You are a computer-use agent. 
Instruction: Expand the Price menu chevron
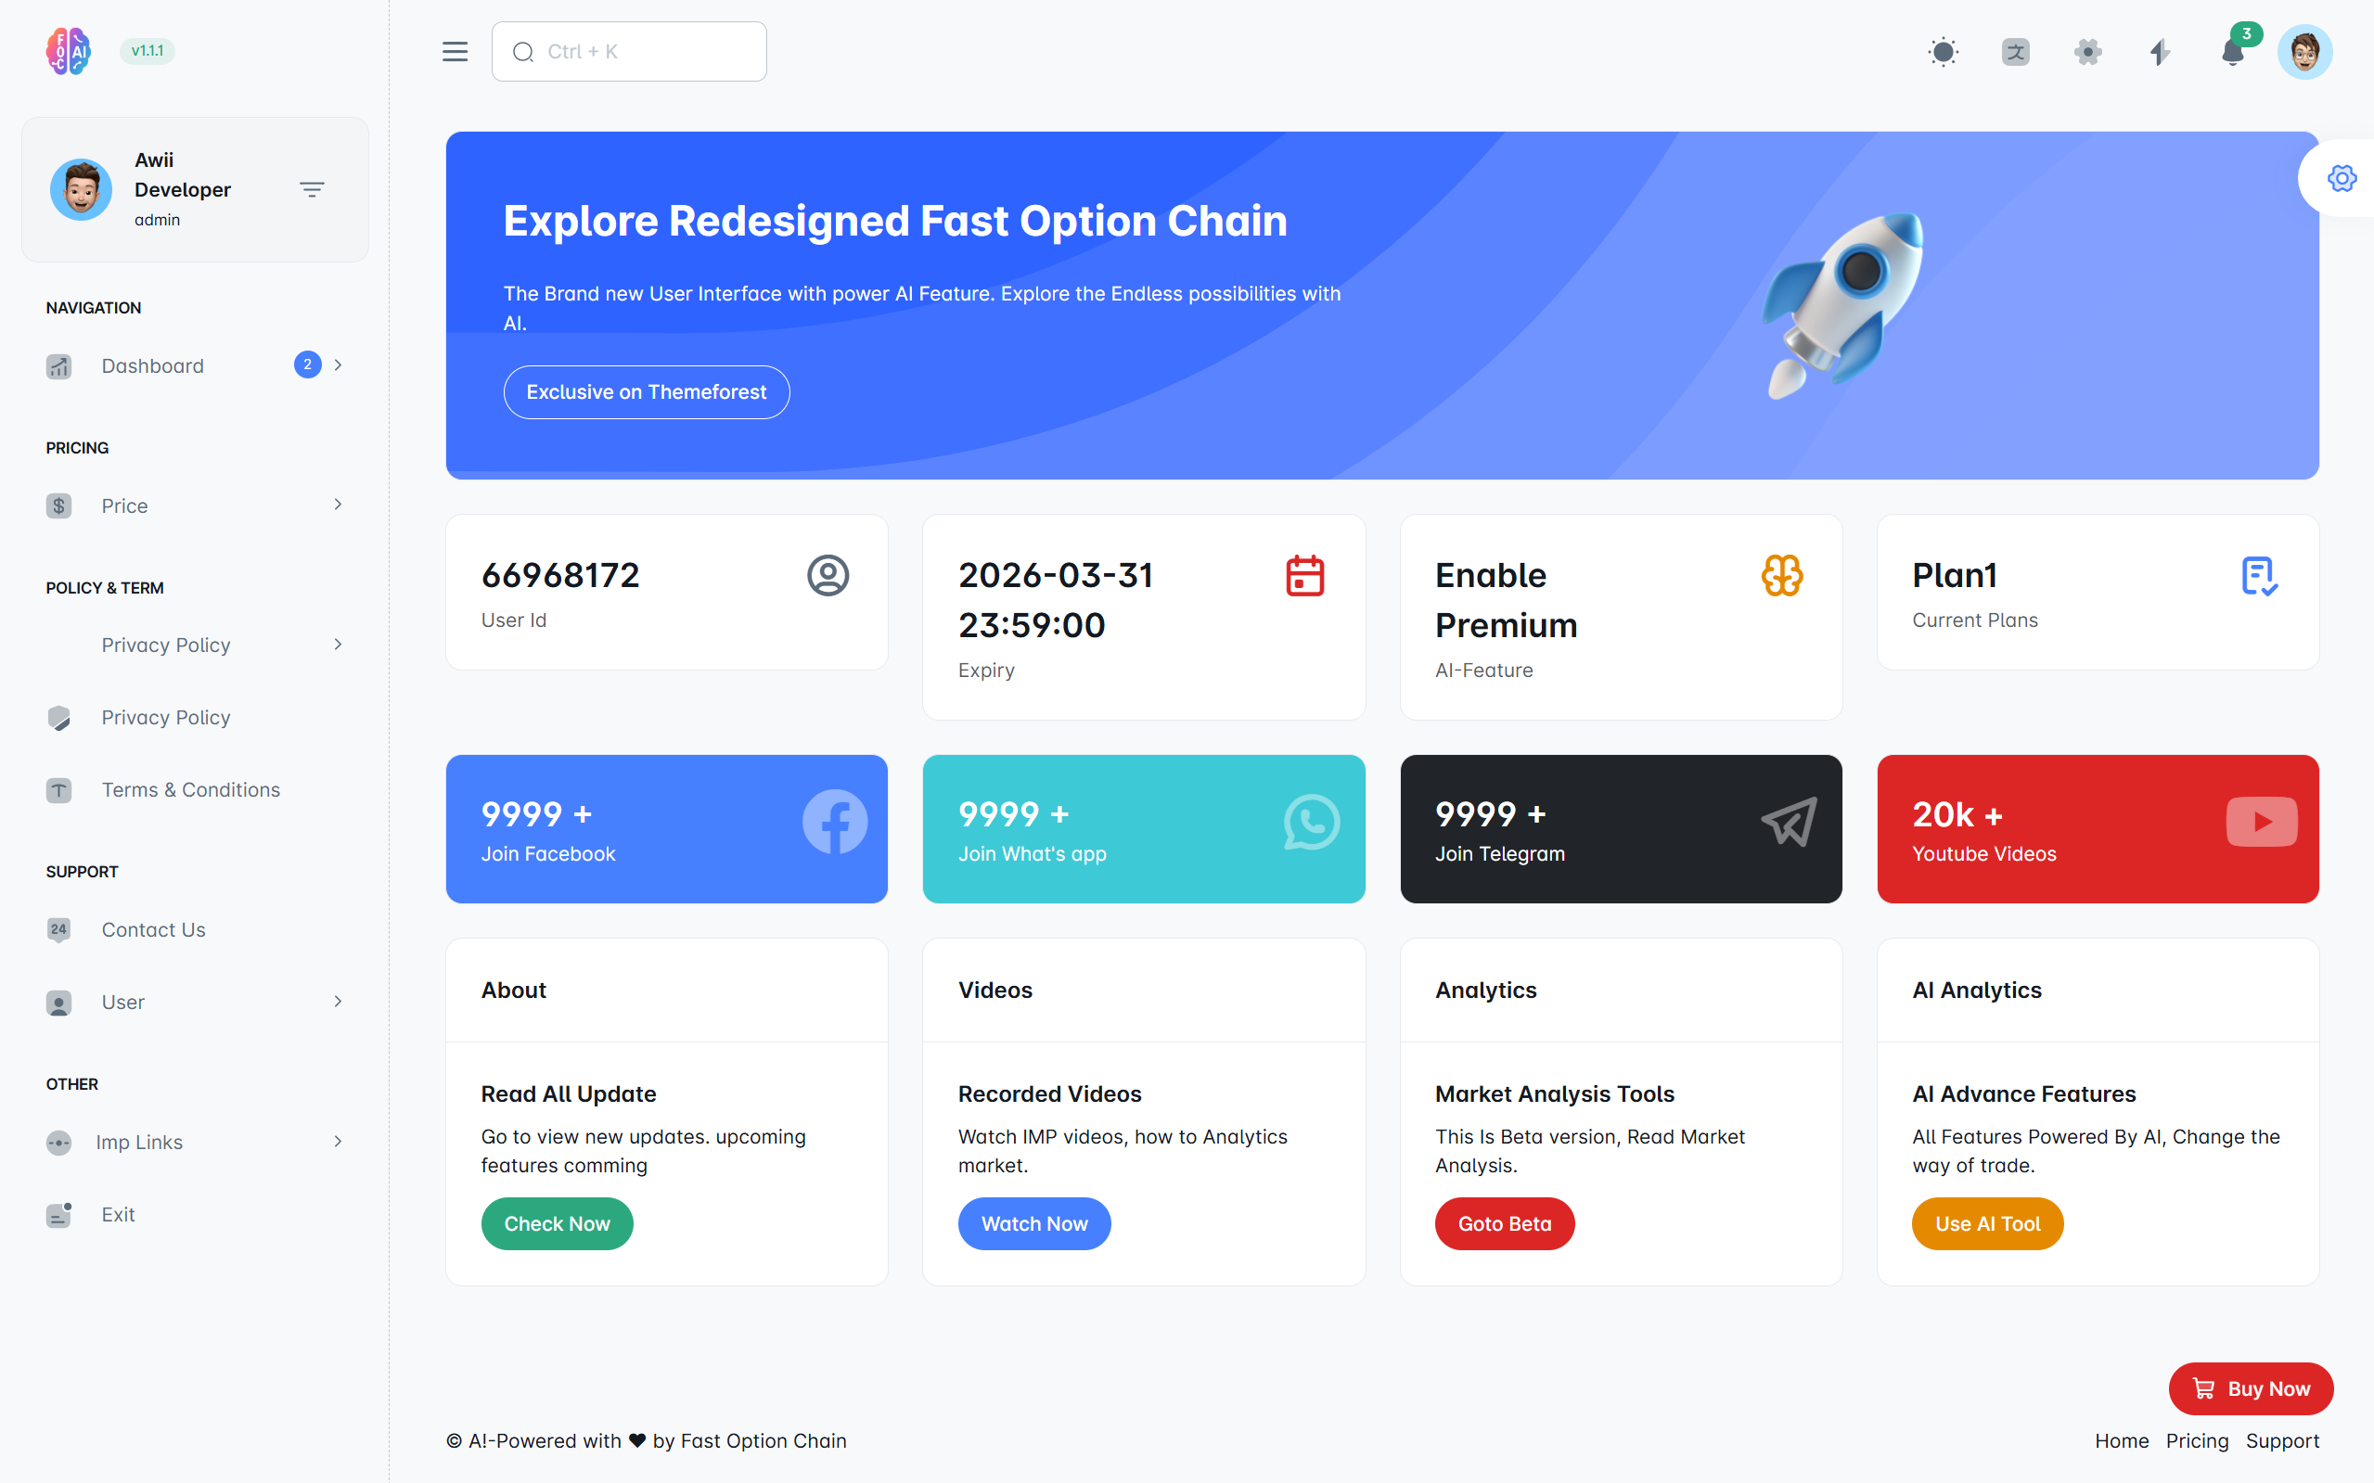point(338,505)
